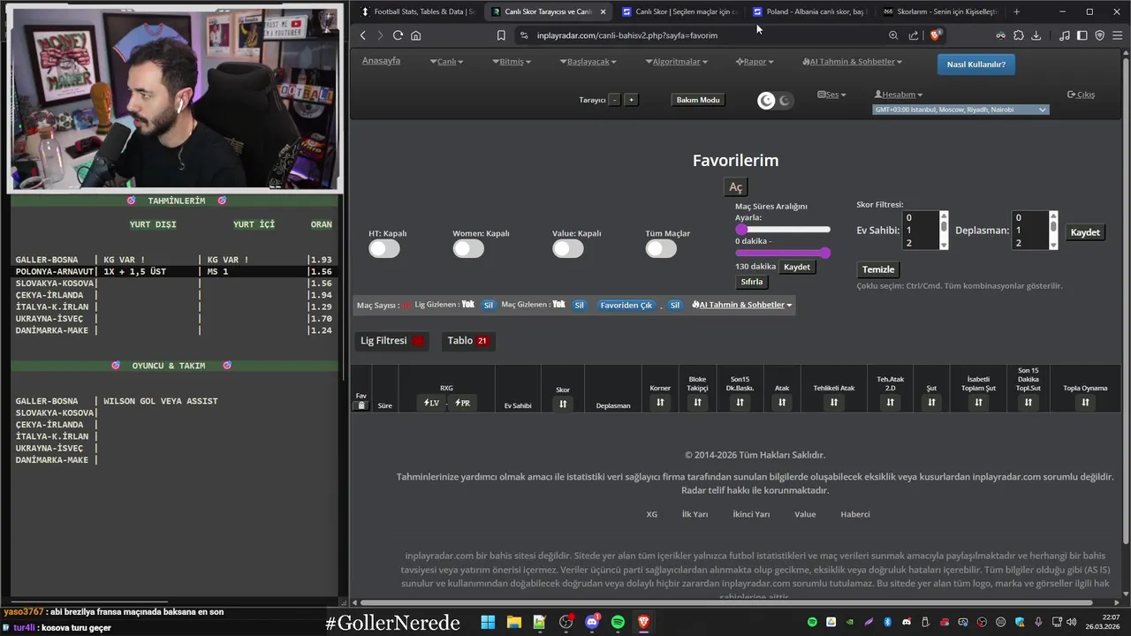The width and height of the screenshot is (1131, 636).
Task: Go to the browser home page icon
Action: pyautogui.click(x=416, y=35)
